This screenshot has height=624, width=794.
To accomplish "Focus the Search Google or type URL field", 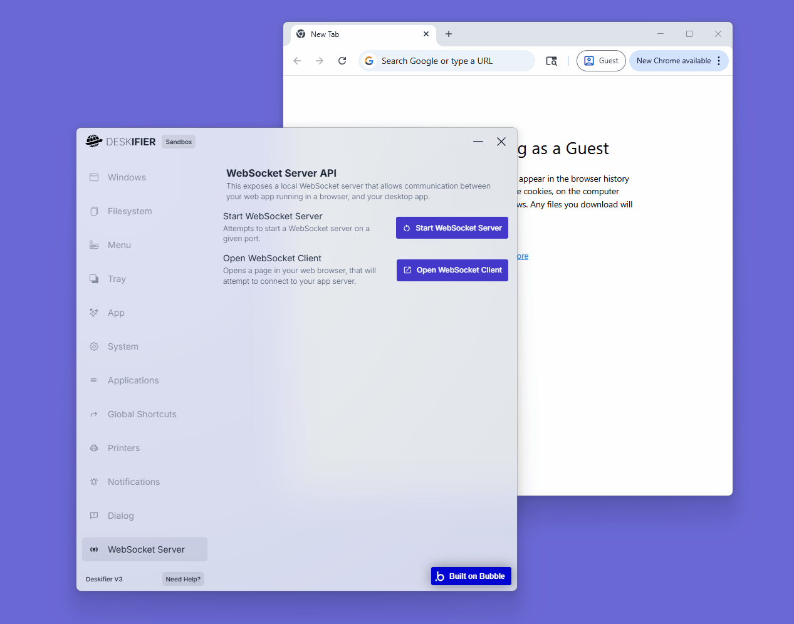I will click(x=447, y=61).
